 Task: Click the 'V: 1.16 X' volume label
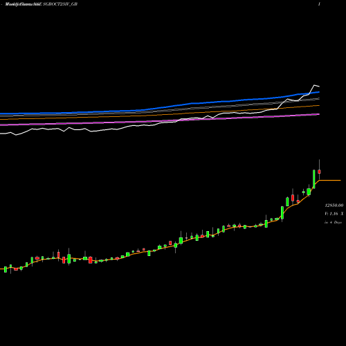334,214
